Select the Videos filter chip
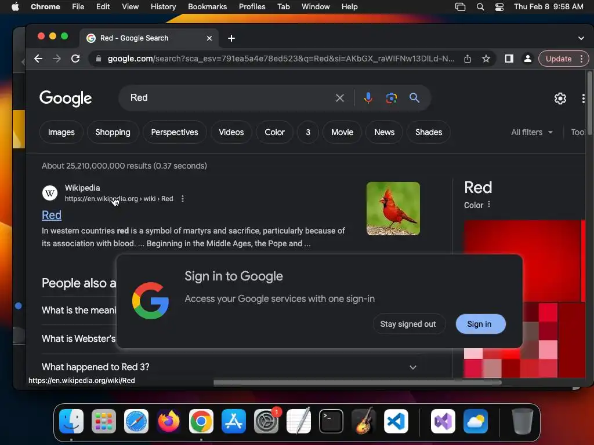Screen dimensions: 594x445 (231, 133)
